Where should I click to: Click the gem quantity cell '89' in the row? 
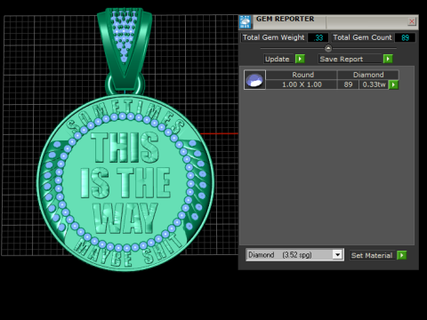click(x=348, y=84)
